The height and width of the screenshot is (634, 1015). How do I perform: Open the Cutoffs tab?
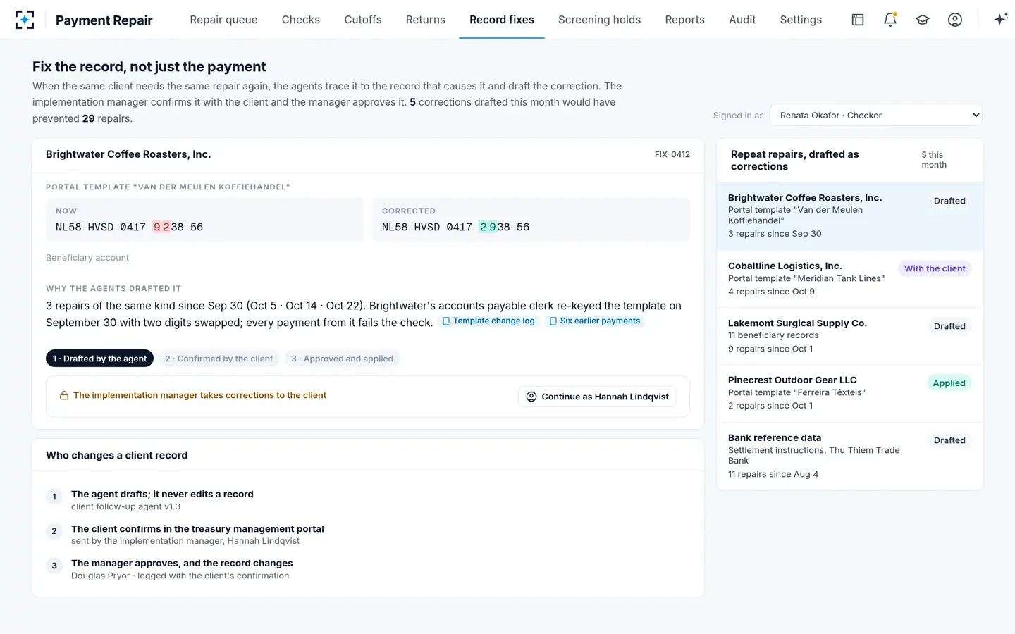point(363,20)
